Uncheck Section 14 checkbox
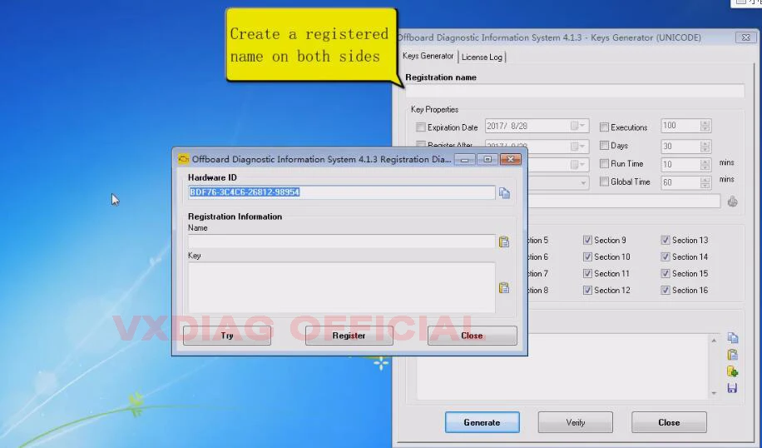The height and width of the screenshot is (448, 762). pos(666,256)
